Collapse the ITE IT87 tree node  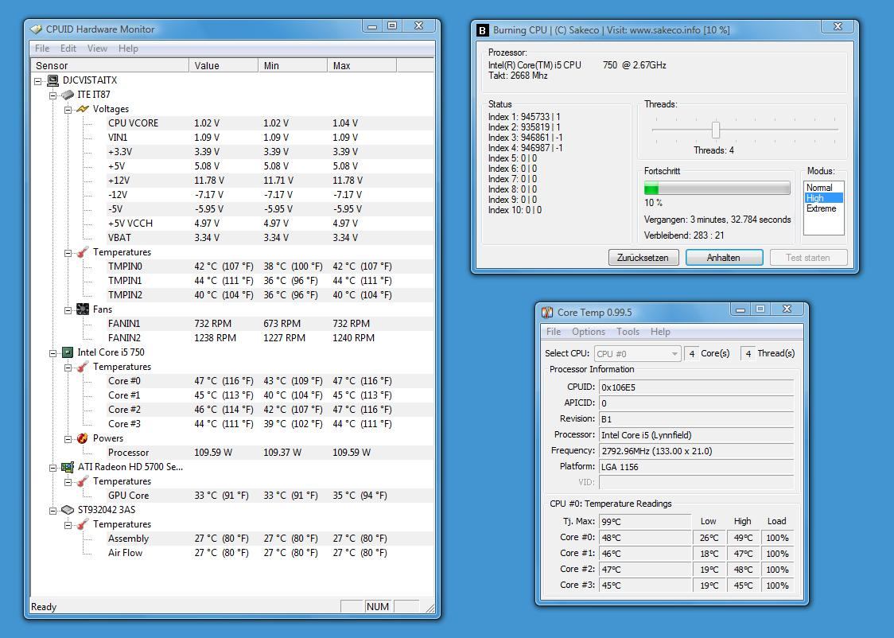coord(53,95)
